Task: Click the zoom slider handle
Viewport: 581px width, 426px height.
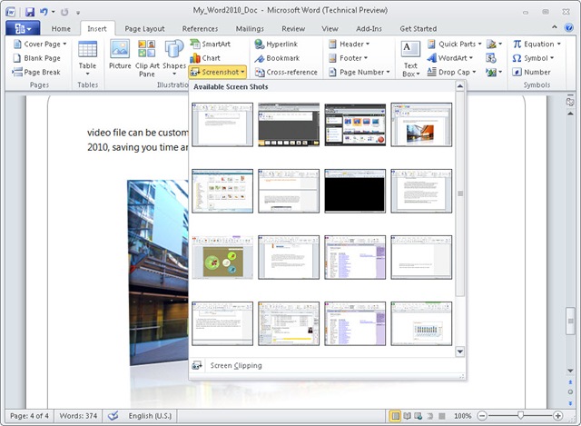Action: tap(520, 416)
